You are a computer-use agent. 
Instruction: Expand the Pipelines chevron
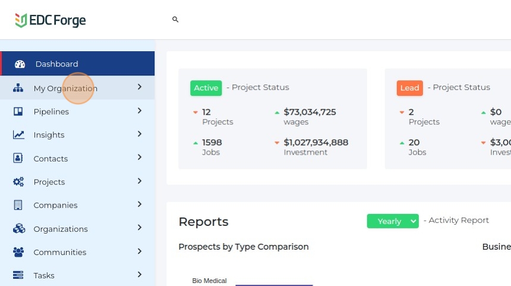click(140, 111)
